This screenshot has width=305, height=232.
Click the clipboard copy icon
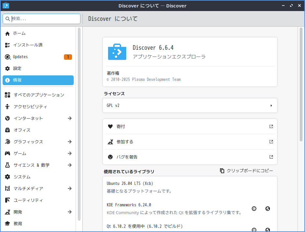(222, 171)
